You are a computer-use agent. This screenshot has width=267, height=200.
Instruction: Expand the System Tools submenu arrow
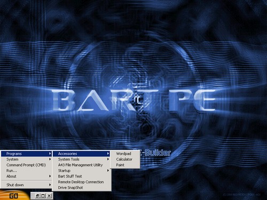click(108, 159)
